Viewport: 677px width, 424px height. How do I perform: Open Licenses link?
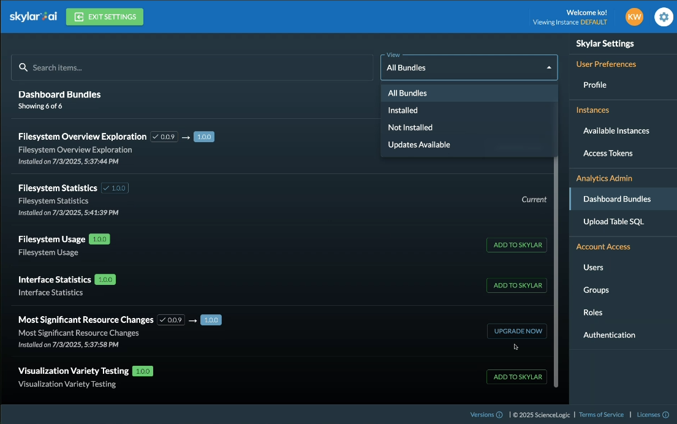[648, 414]
